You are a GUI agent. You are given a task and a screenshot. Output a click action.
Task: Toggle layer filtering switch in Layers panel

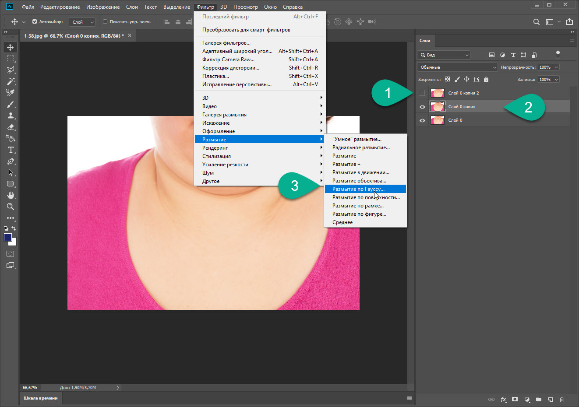558,54
